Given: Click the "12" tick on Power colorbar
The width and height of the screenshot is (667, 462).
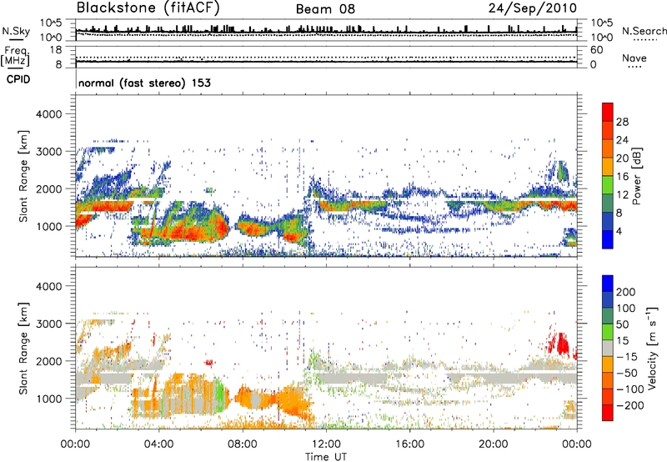Looking at the screenshot, I should coord(622,194).
